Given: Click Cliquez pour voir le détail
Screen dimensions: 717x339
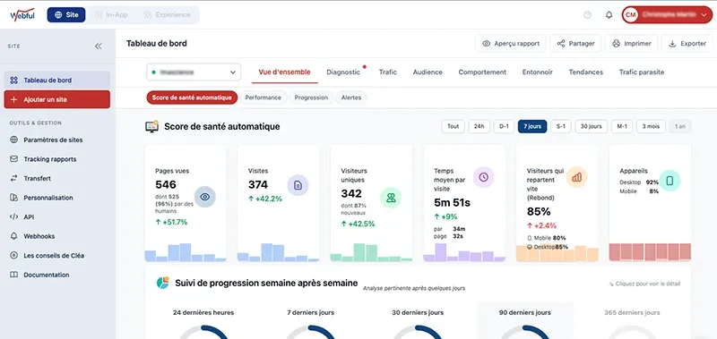Looking at the screenshot, I should (x=644, y=284).
